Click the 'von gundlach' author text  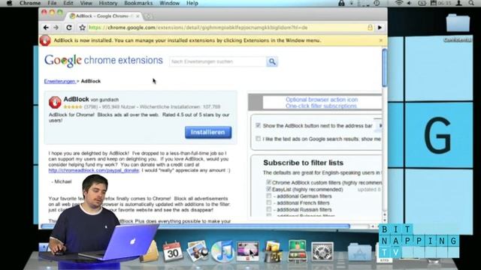(x=104, y=100)
